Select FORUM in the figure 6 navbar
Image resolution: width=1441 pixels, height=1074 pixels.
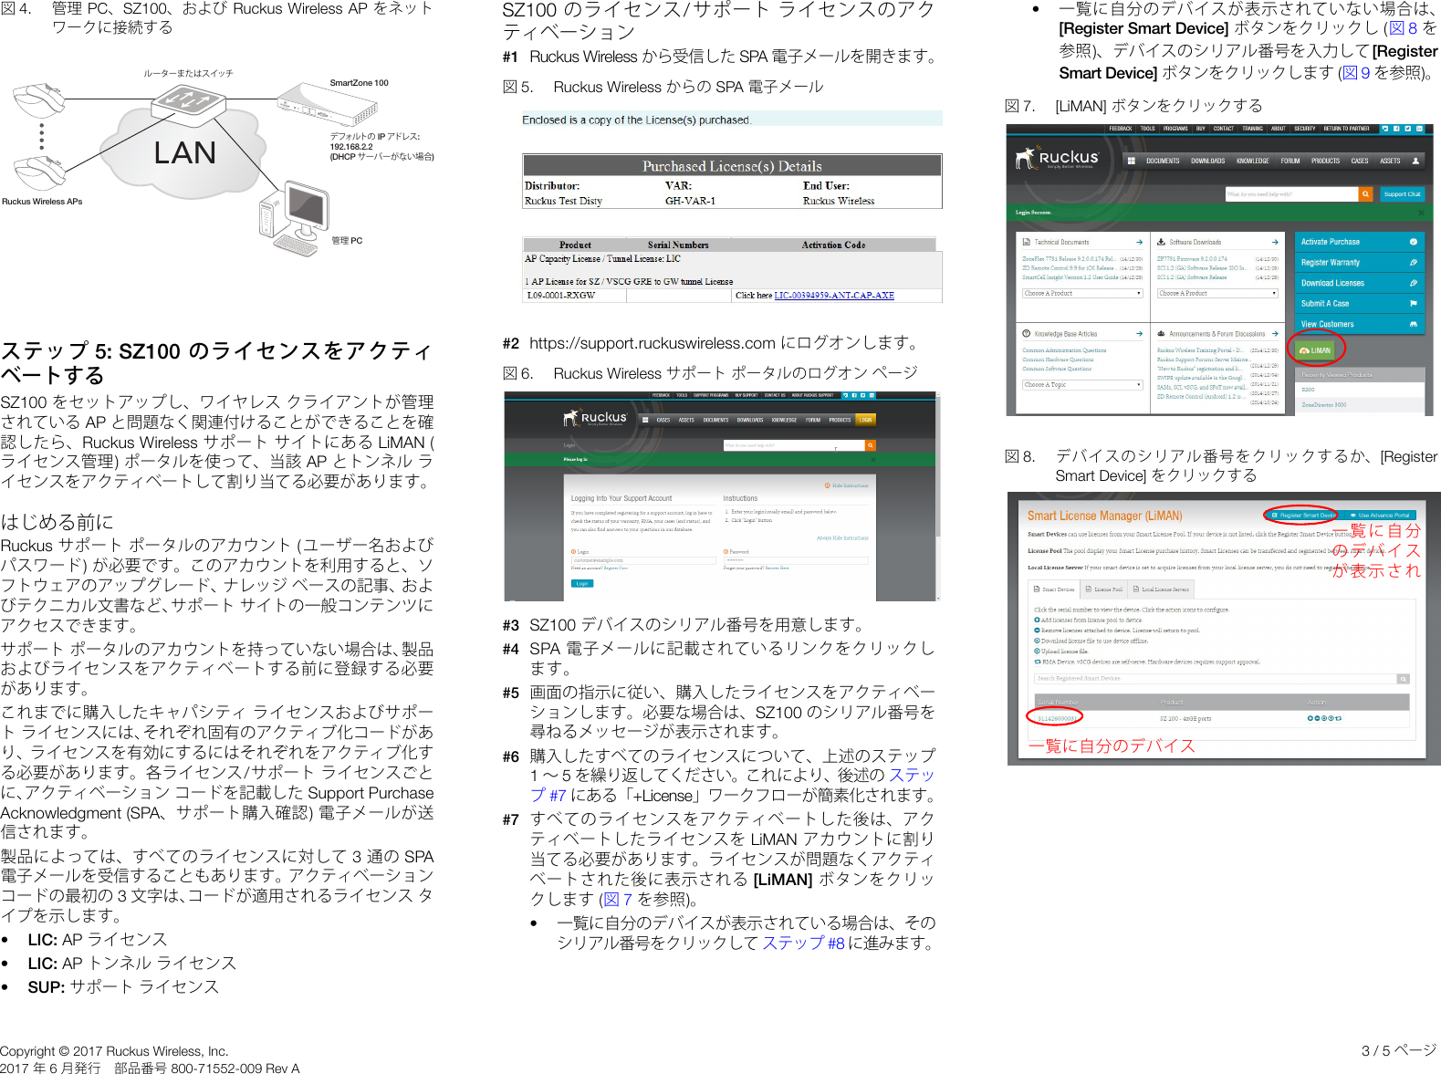pos(812,420)
